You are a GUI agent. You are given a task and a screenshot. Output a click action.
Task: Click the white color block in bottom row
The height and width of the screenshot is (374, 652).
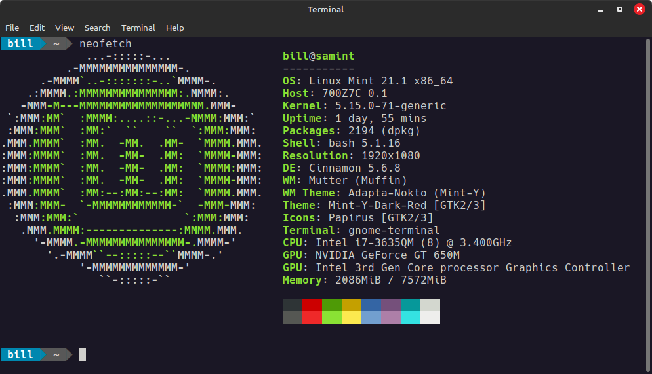coord(430,317)
